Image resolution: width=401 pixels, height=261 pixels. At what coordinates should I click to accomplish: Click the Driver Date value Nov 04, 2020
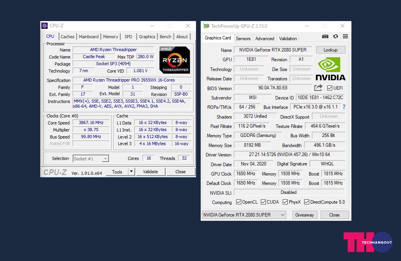[254, 163]
